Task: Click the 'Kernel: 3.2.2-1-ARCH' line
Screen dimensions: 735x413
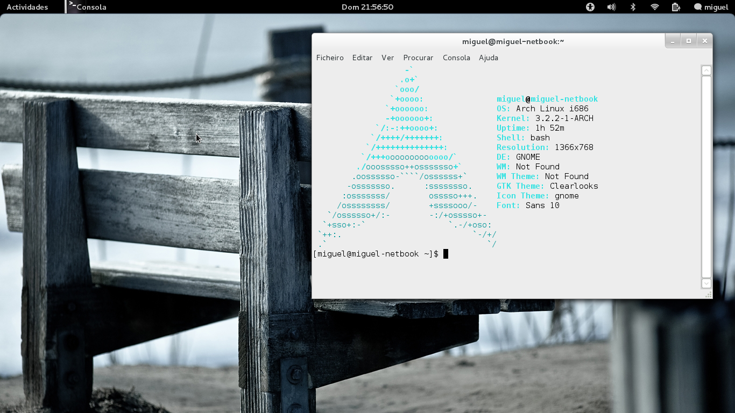Action: pos(545,118)
